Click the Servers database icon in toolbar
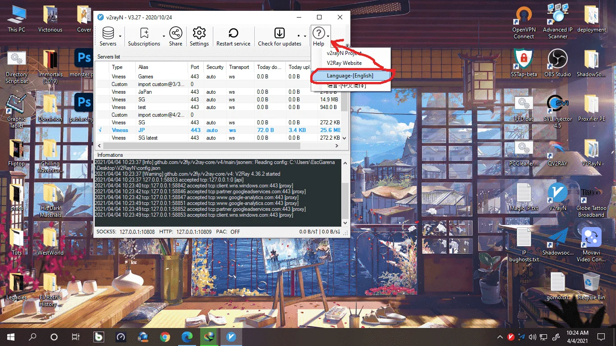The image size is (616, 346). (108, 33)
